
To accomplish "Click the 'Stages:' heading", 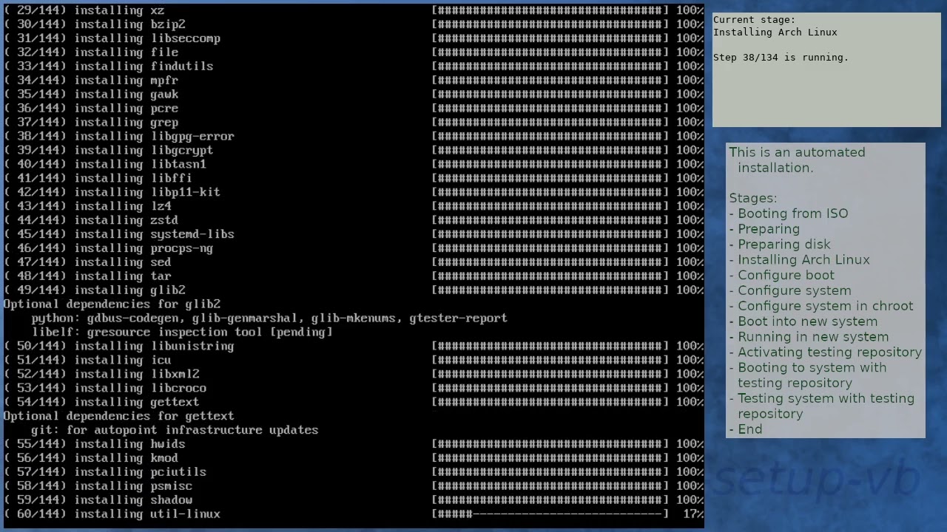I will (753, 198).
